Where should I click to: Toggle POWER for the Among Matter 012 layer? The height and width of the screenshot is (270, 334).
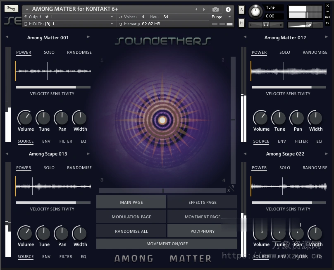pos(259,52)
